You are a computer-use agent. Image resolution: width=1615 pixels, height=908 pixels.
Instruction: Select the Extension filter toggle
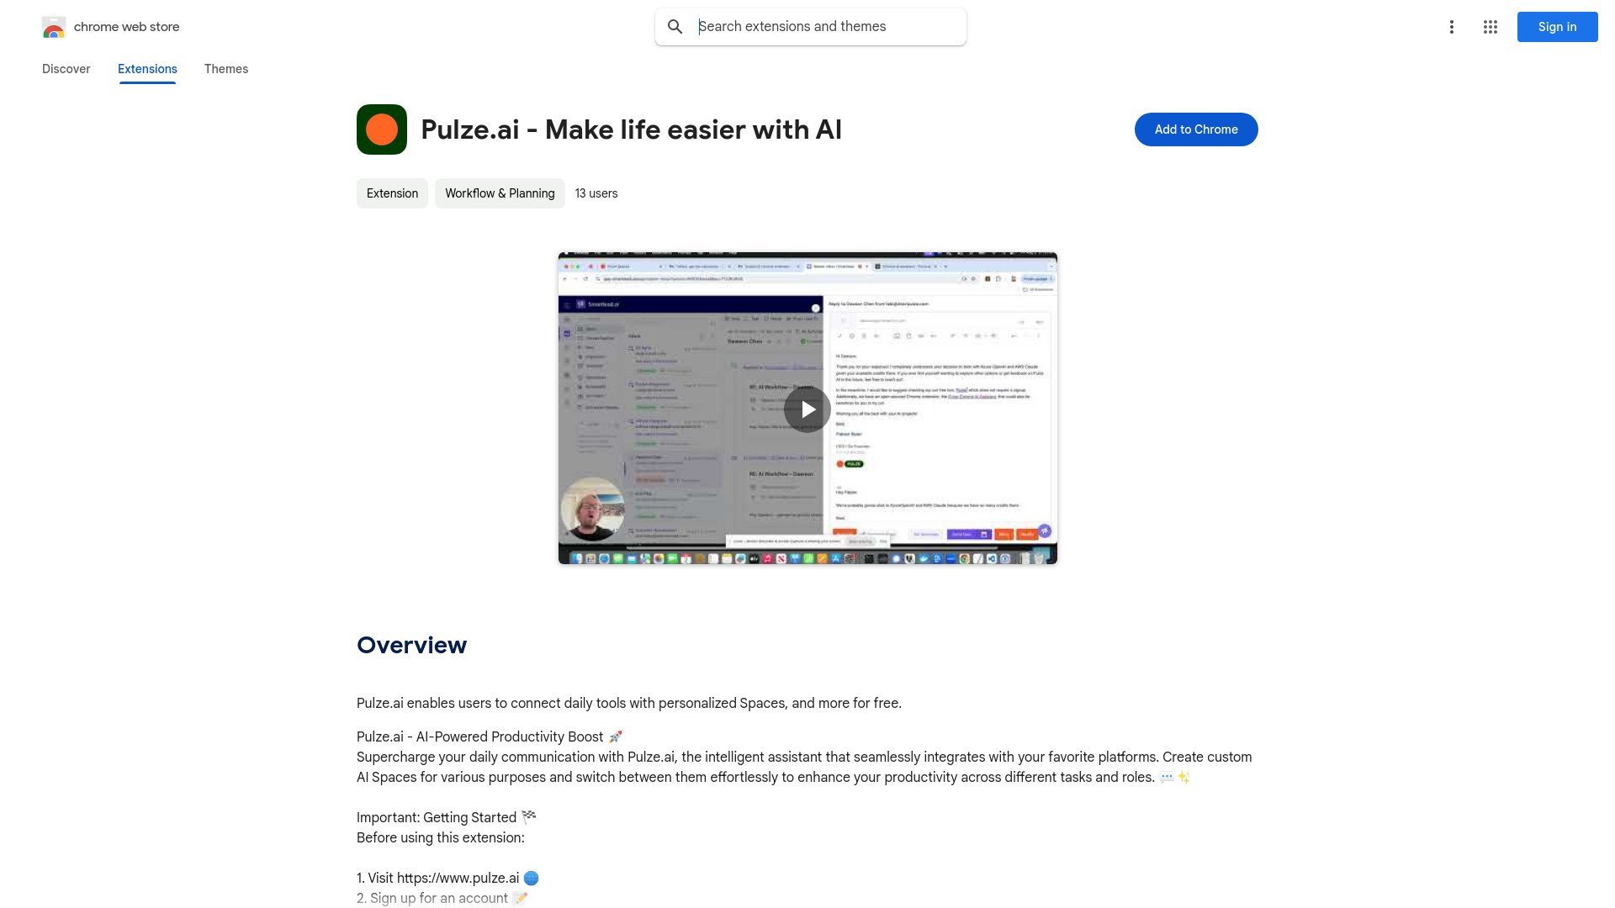(x=391, y=193)
